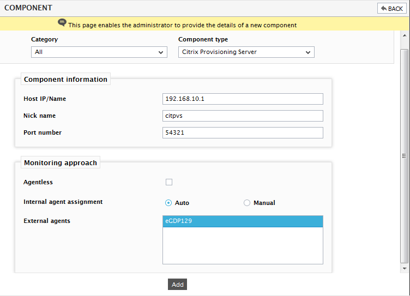
Task: Click the scrollbar up arrow
Action: click(405, 35)
